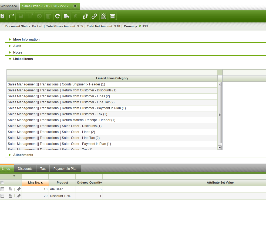
Task: Collapse the Linked Items section
Action: tap(23, 59)
